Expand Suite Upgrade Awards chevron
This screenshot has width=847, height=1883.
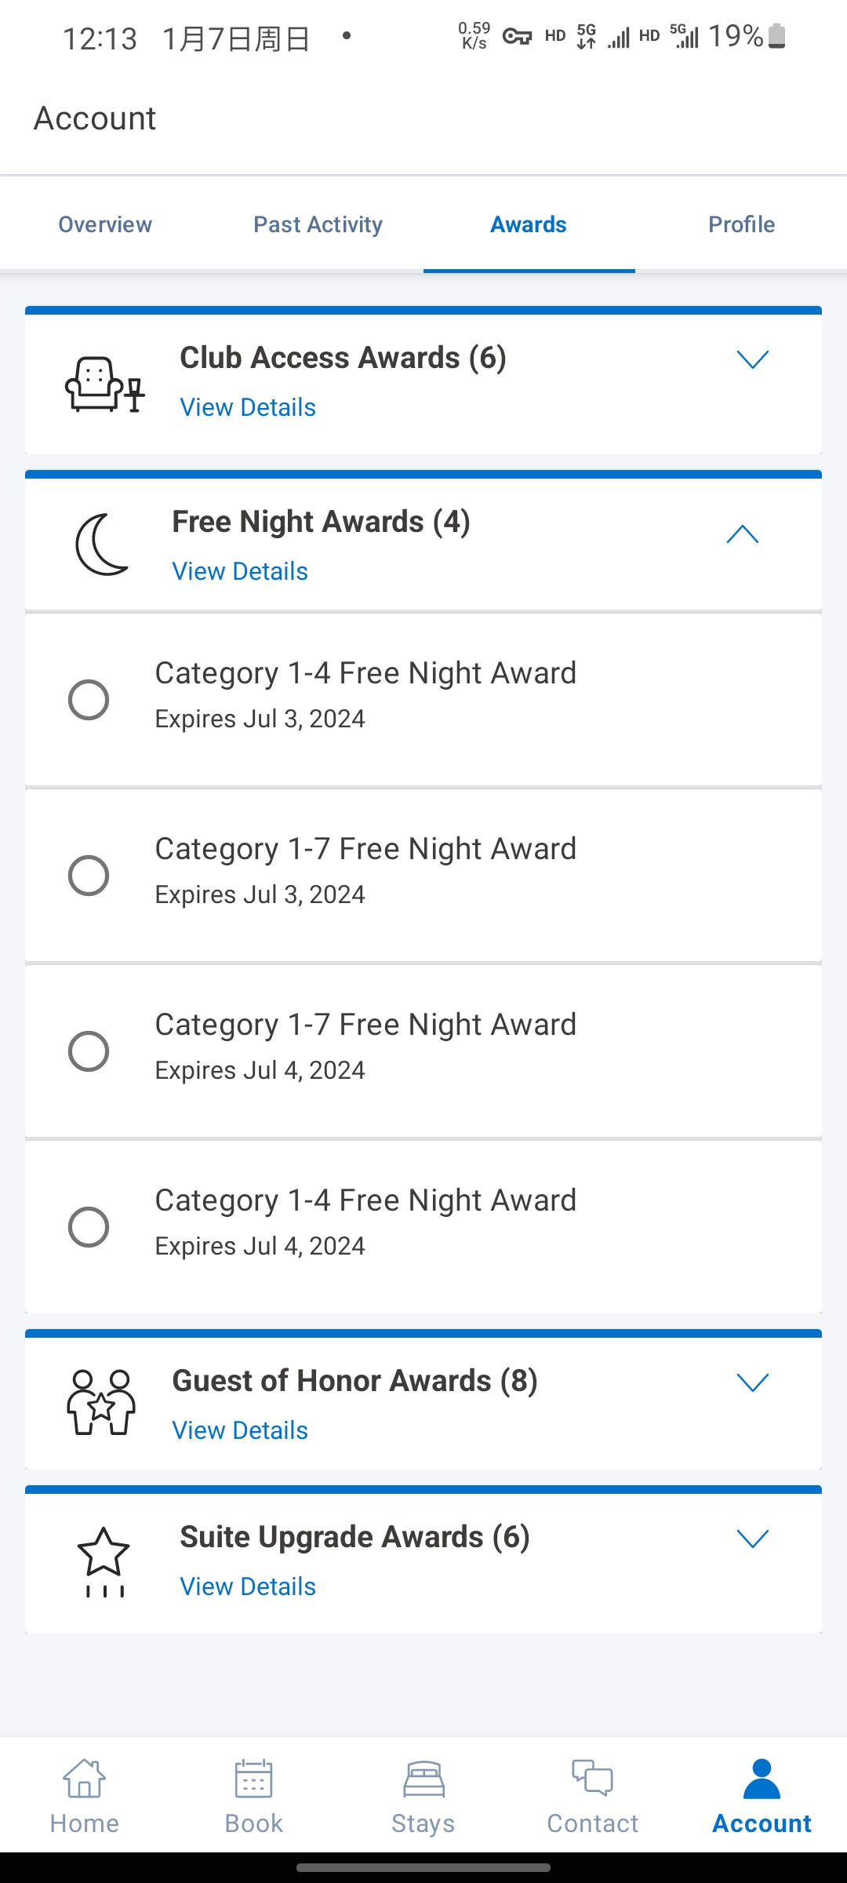tap(753, 1539)
